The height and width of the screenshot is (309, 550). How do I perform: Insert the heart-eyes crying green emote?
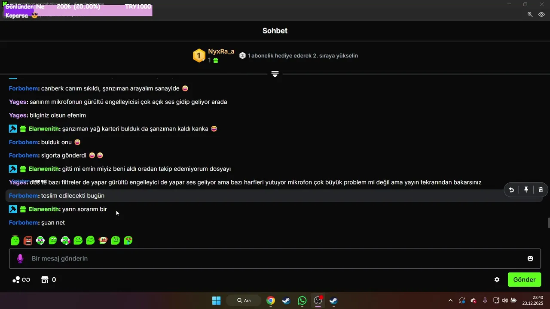[128, 240]
